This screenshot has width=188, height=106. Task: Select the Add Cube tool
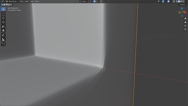tap(3, 44)
